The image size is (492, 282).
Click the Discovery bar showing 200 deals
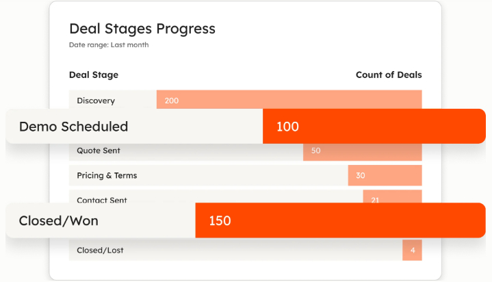coord(289,100)
